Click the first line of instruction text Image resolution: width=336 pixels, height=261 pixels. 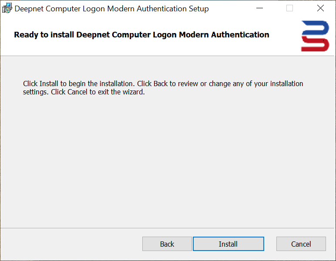coord(163,84)
